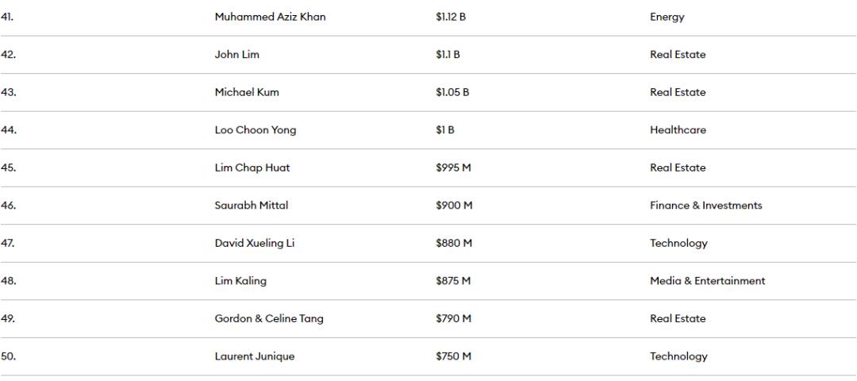Select Lim Chap Huat's name
The width and height of the screenshot is (857, 381).
pos(252,167)
